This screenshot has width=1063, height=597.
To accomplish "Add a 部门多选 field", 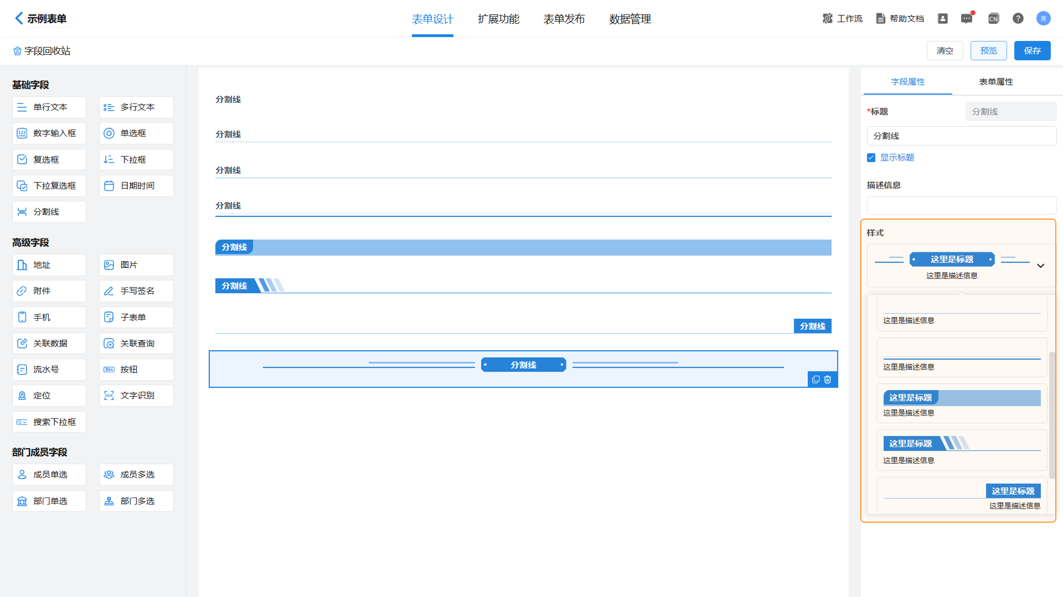I will [136, 501].
